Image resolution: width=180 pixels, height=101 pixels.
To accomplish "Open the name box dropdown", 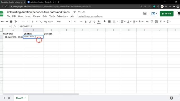I will point(10,27).
